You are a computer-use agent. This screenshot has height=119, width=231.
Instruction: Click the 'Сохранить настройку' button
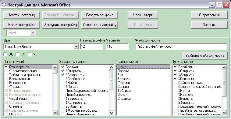coord(100,25)
